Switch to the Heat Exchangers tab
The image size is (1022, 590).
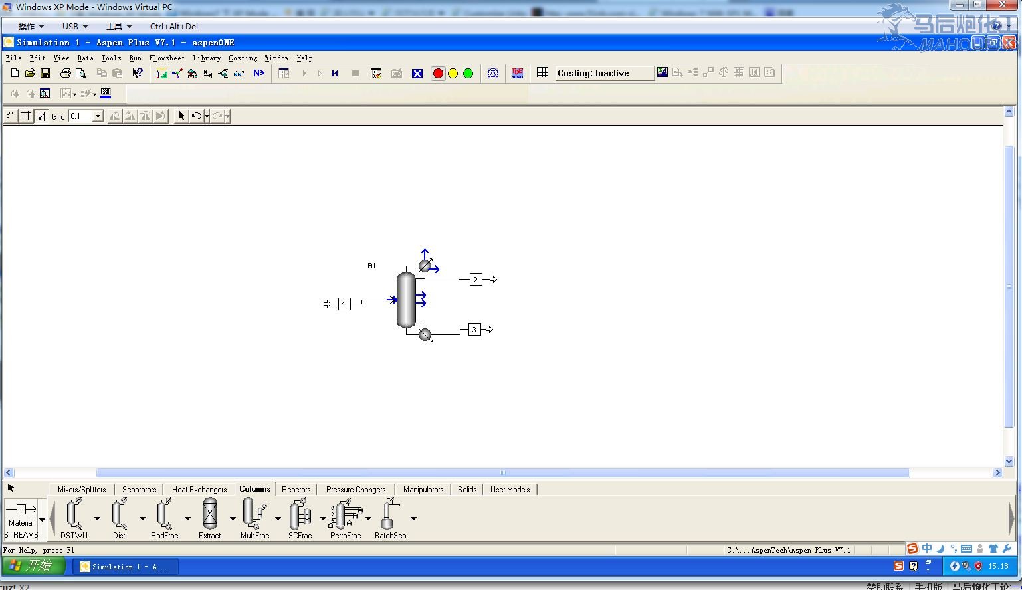199,489
